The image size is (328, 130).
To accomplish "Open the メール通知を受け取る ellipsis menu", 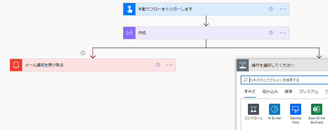I will pyautogui.click(x=170, y=65).
